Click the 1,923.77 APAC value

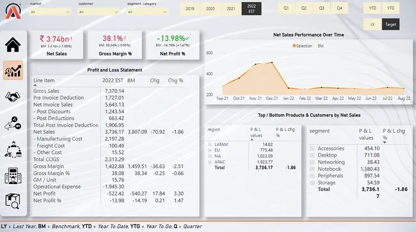pyautogui.click(x=265, y=162)
